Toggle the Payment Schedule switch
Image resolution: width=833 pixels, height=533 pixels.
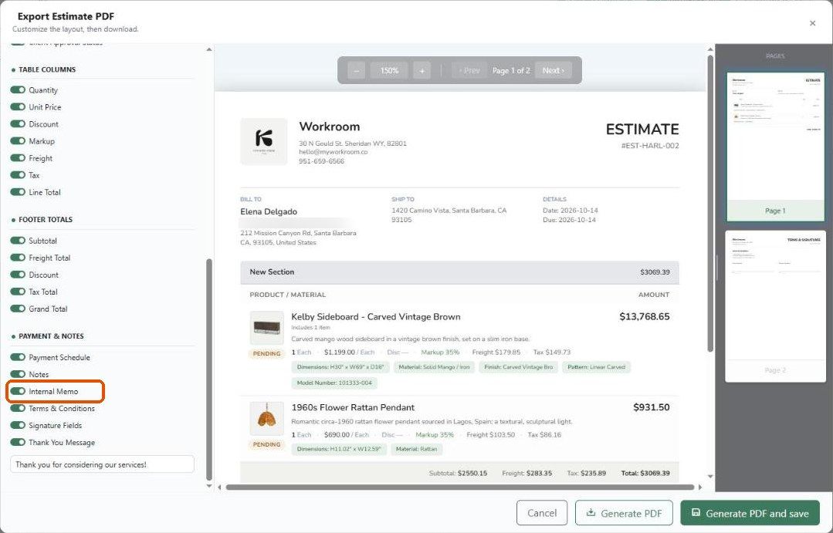[18, 357]
